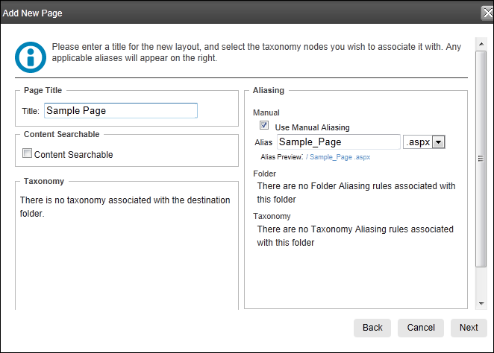Proceed by clicking Next

click(x=469, y=328)
